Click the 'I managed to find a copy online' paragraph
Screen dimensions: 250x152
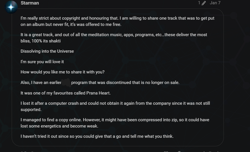[x=115, y=123]
